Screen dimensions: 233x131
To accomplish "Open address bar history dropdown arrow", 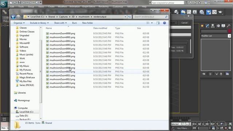I will point(125,17).
